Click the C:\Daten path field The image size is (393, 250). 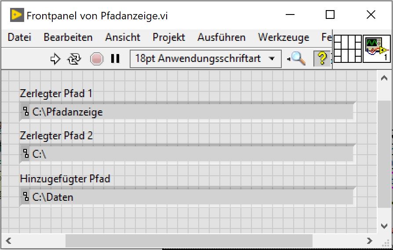coord(189,197)
